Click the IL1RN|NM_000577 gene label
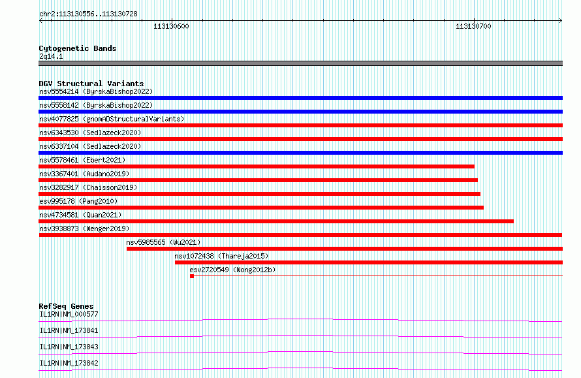This screenshot has width=581, height=378. tap(69, 314)
